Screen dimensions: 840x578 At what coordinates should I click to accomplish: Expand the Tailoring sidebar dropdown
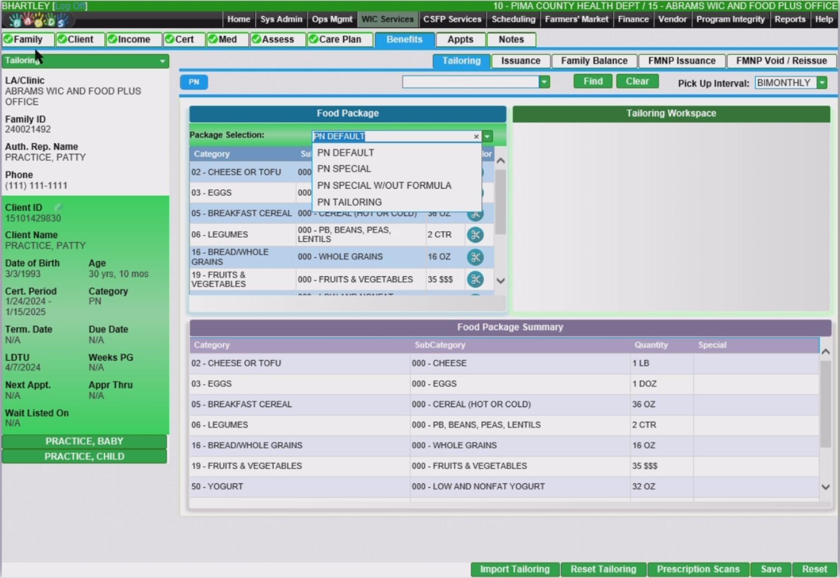(x=162, y=61)
